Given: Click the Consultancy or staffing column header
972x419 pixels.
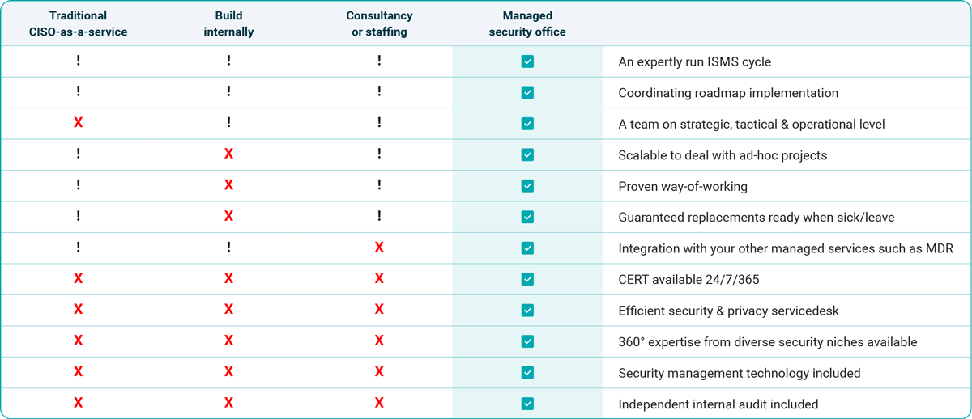Looking at the screenshot, I should coord(379,23).
